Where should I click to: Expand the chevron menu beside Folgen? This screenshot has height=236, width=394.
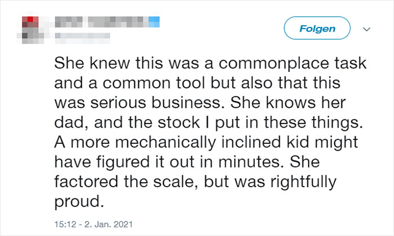pyautogui.click(x=368, y=28)
